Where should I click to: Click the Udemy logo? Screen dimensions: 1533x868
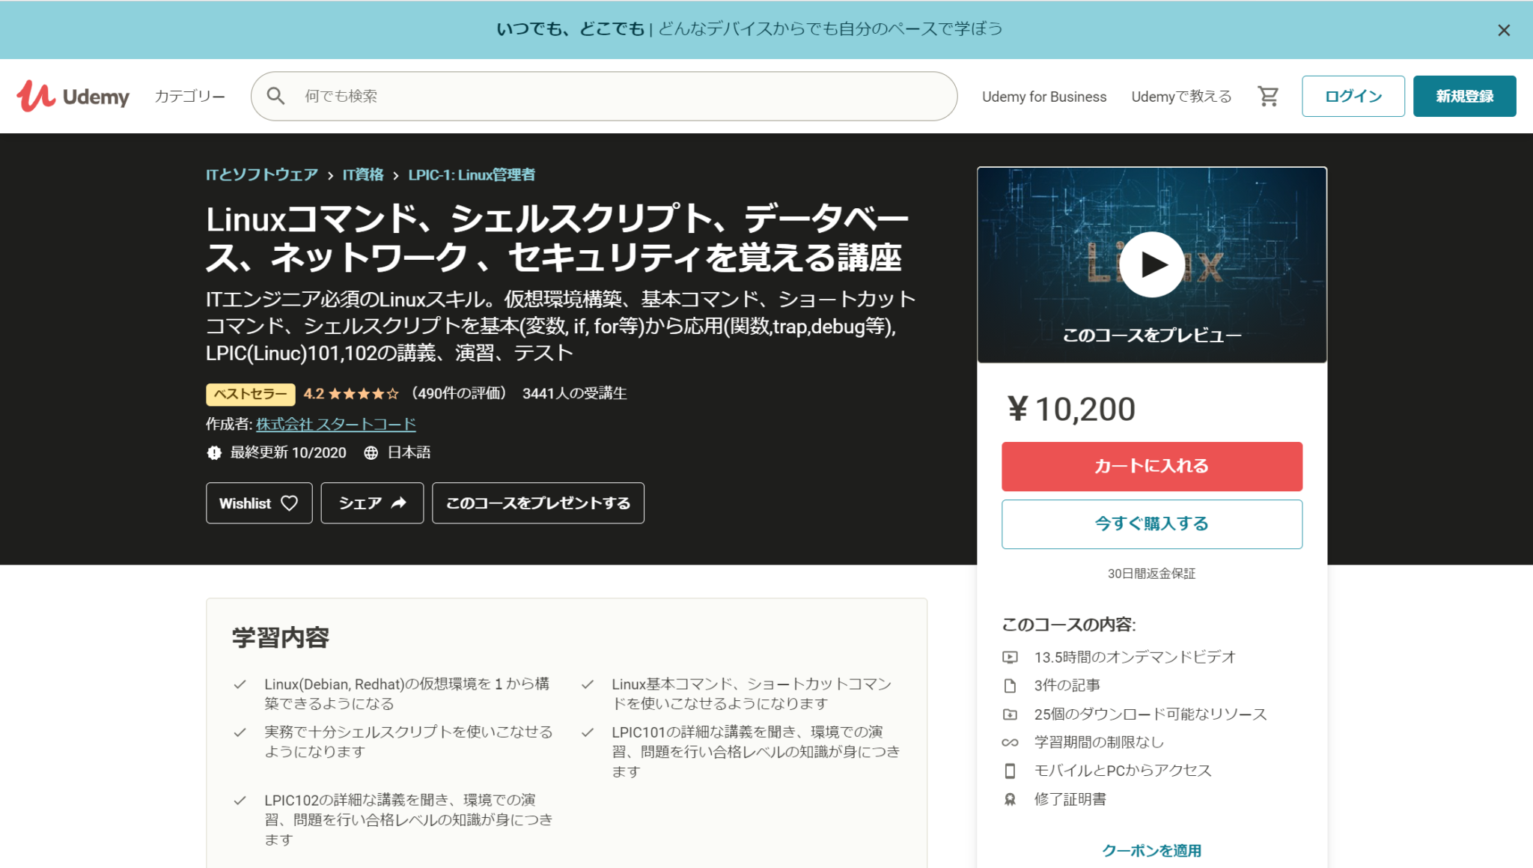pyautogui.click(x=75, y=96)
